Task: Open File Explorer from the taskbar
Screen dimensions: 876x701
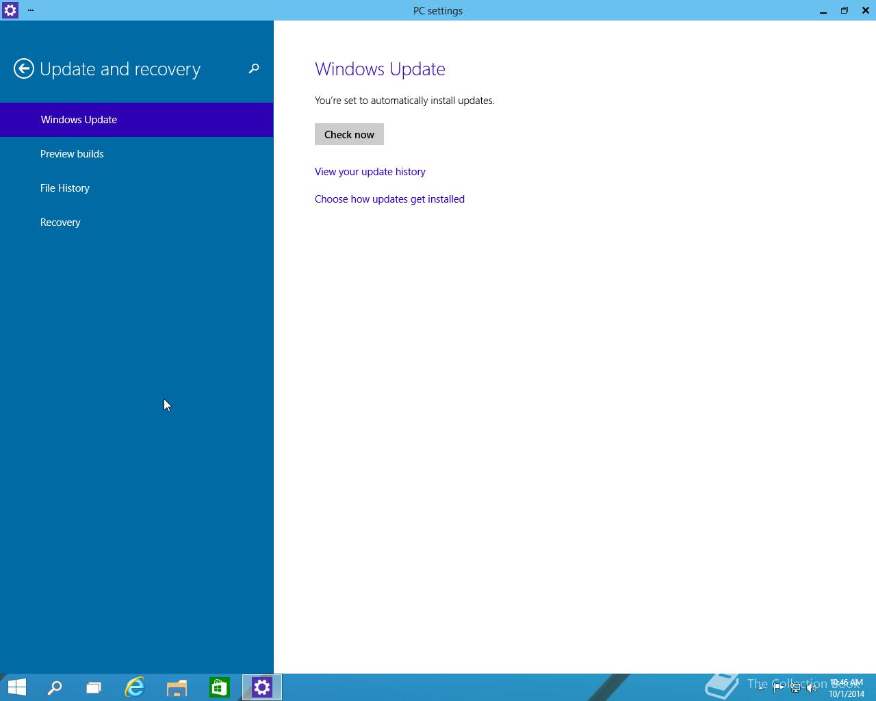Action: (x=177, y=687)
